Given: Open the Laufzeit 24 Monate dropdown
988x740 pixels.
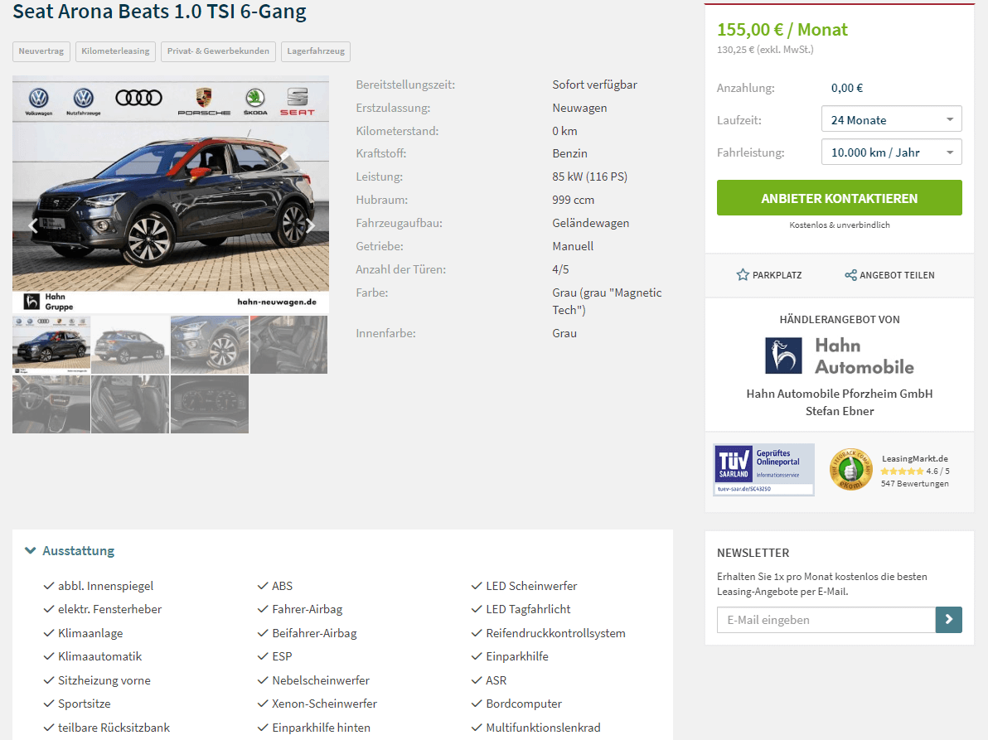Looking at the screenshot, I should (891, 119).
